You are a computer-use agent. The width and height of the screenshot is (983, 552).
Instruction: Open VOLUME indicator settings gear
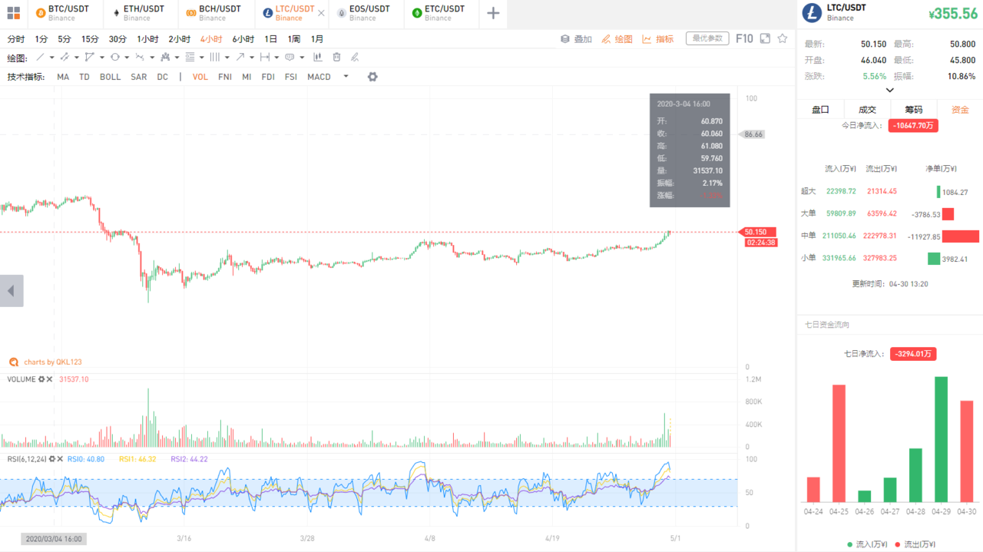42,379
